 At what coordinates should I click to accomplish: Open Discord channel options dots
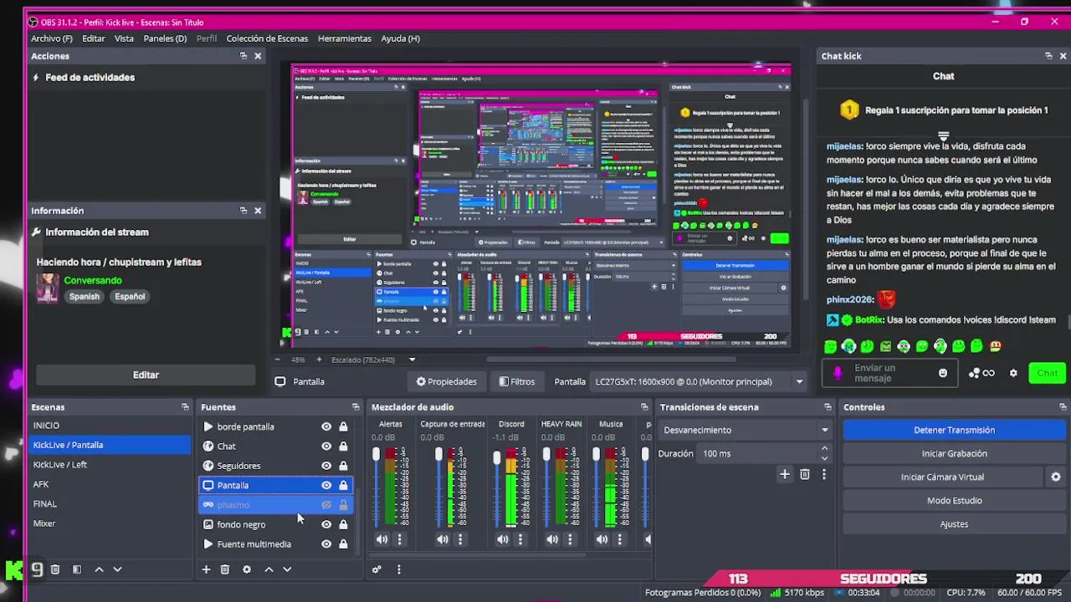tap(520, 539)
